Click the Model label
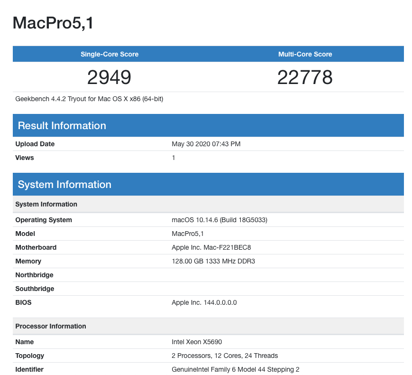Image resolution: width=412 pixels, height=375 pixels. [25, 234]
